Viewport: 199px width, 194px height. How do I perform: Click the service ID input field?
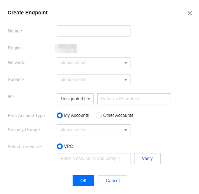(x=94, y=159)
